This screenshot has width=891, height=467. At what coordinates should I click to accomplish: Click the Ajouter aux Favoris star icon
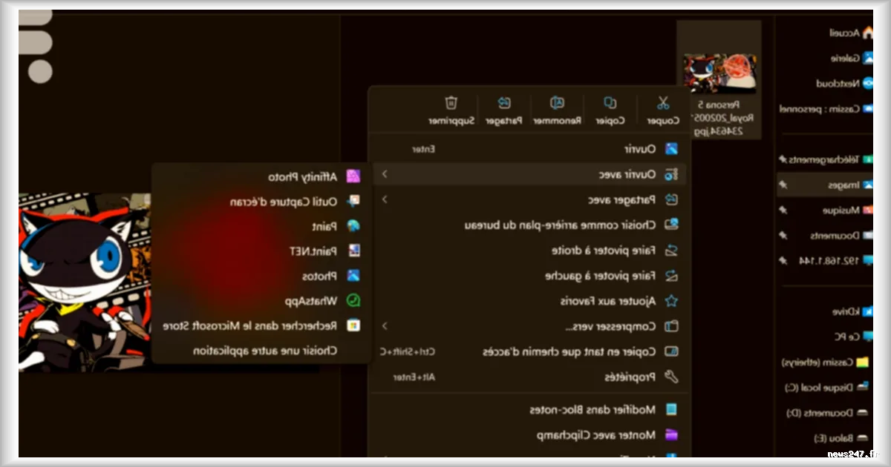[671, 301]
